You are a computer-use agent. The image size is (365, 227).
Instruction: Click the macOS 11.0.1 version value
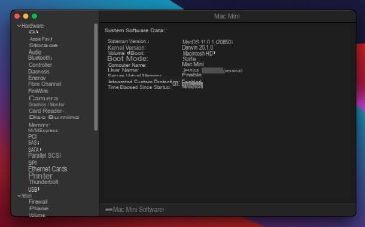point(208,42)
